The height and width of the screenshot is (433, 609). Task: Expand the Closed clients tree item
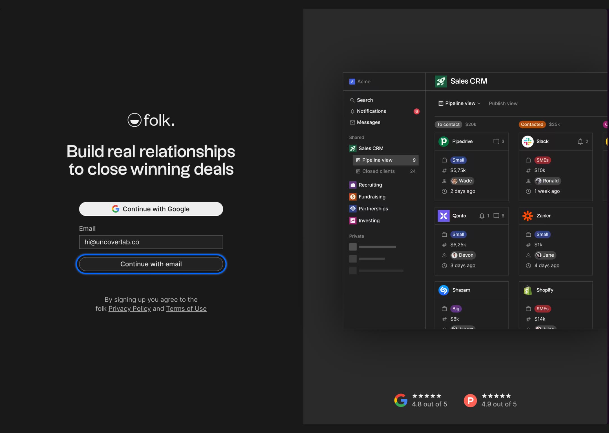[x=379, y=171]
